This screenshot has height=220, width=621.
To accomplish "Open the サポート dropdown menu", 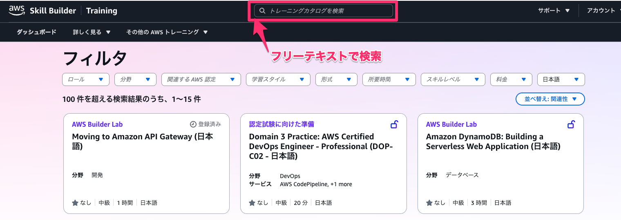I will point(554,11).
